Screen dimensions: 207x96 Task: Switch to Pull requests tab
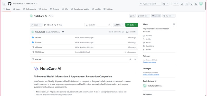[x=30, y=9]
